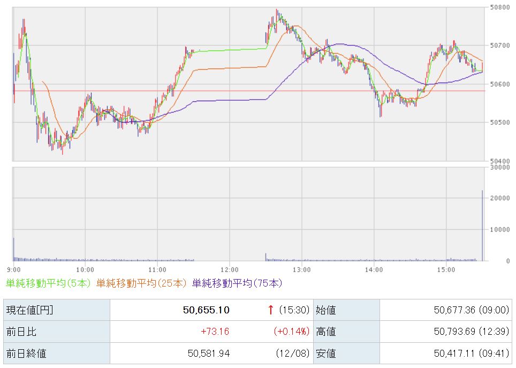
Task: Click the 9:00 time axis label
Action: [x=14, y=269]
